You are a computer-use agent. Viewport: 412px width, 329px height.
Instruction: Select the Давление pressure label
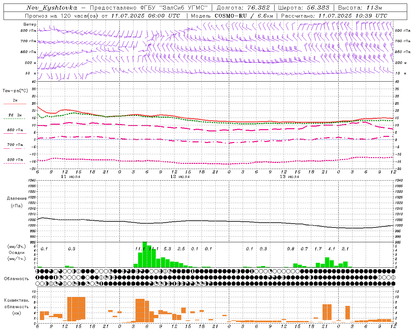(17, 199)
